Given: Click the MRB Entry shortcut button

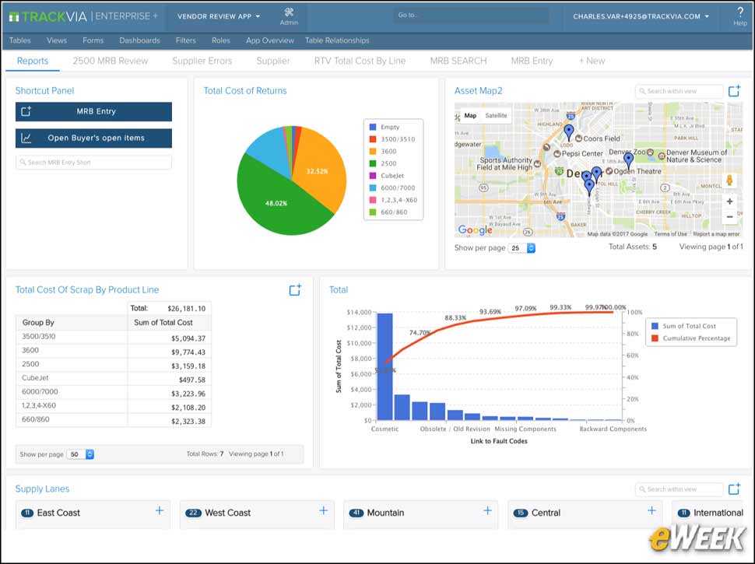Looking at the screenshot, I should pos(93,111).
